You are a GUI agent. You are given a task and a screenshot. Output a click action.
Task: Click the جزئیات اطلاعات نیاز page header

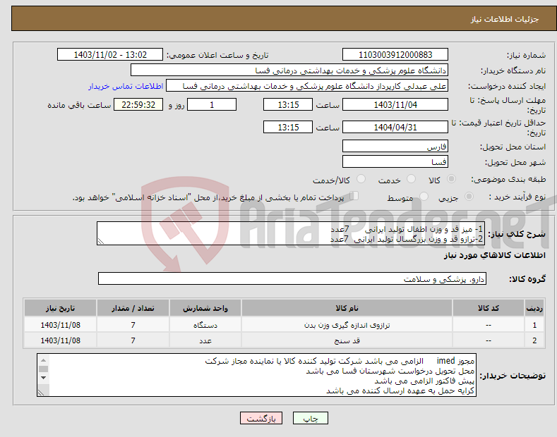505,19
